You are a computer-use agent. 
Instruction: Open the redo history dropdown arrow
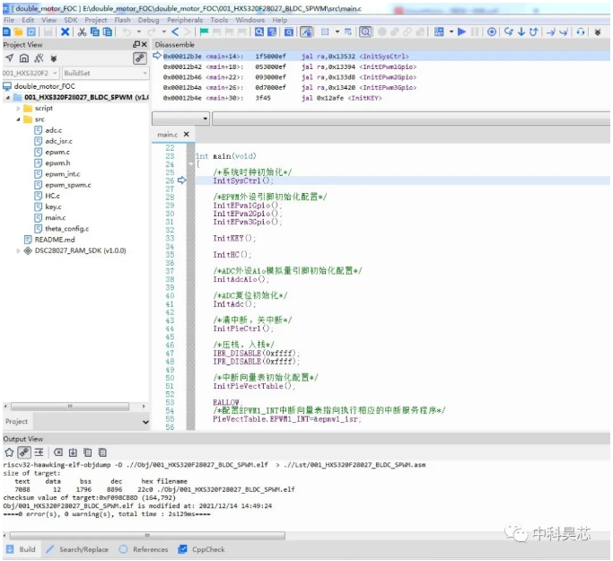pos(164,32)
